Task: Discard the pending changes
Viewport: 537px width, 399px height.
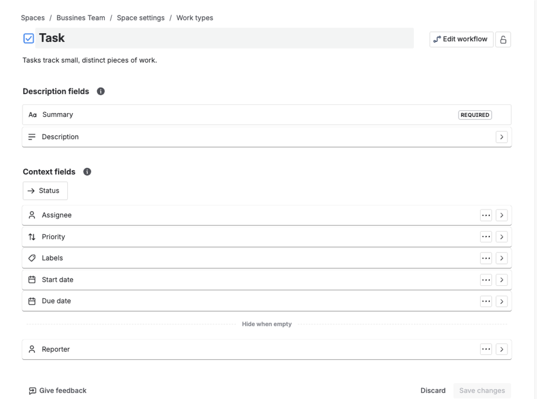Action: pos(433,390)
